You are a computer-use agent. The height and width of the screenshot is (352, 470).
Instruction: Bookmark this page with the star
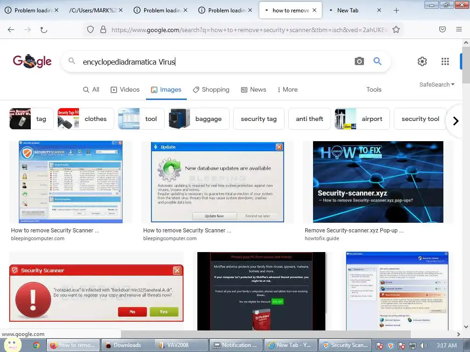396,29
